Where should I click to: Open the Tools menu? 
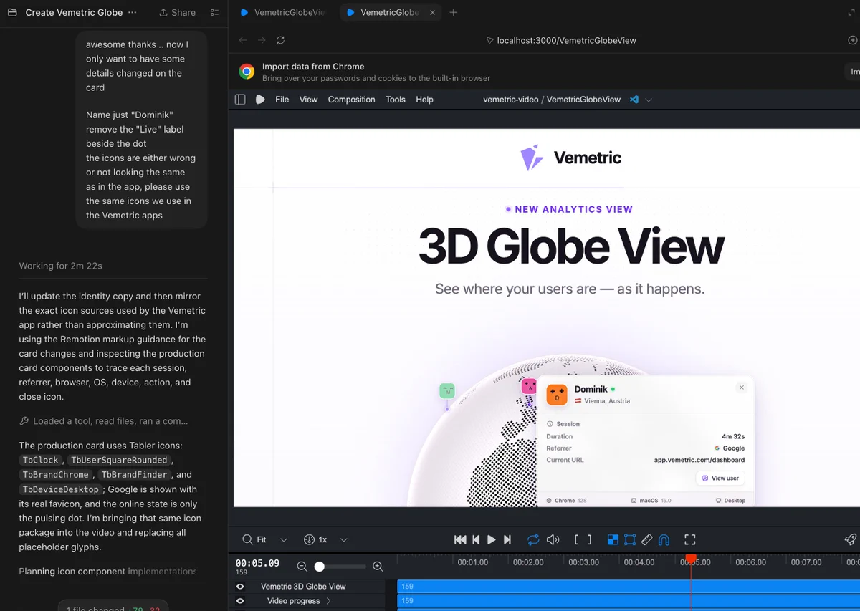point(396,100)
